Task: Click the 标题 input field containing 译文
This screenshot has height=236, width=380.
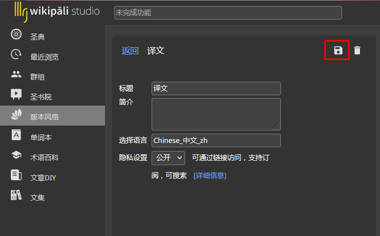Action: tap(216, 88)
